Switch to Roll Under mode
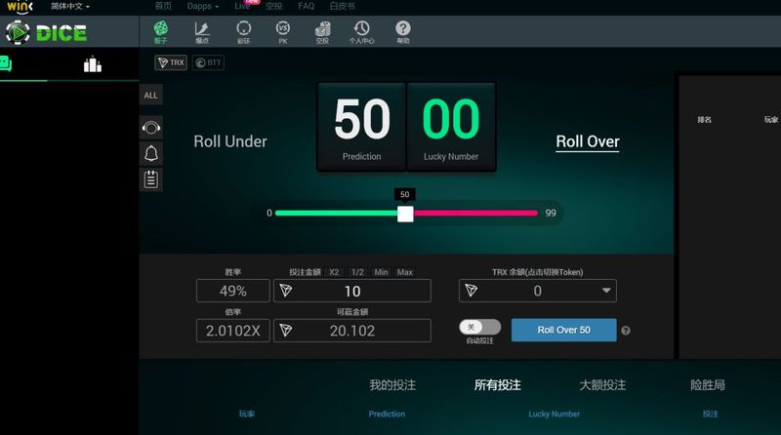This screenshot has width=781, height=435. [x=230, y=141]
